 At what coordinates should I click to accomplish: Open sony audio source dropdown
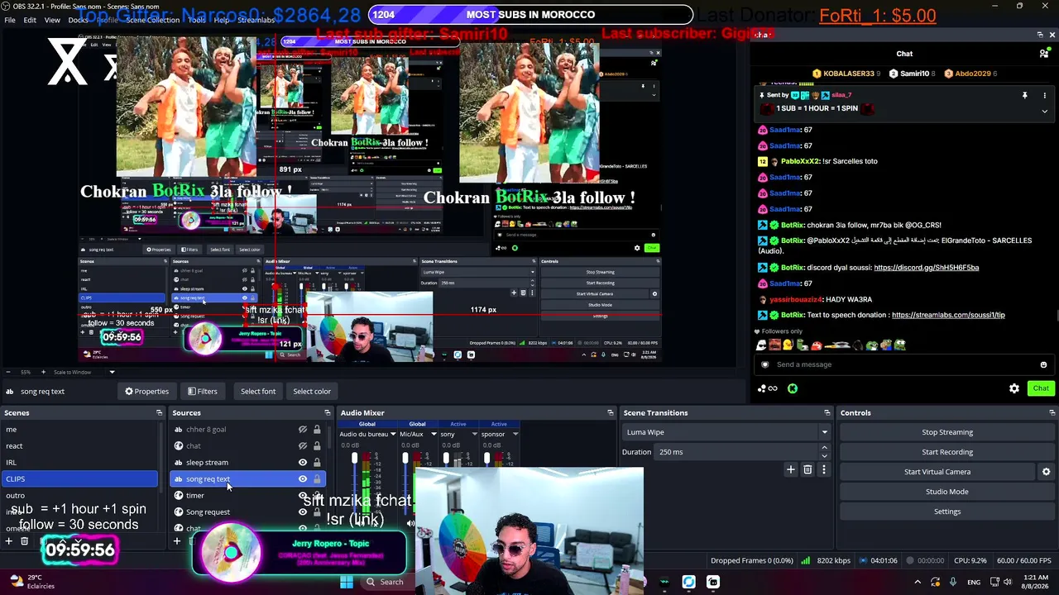coord(474,434)
